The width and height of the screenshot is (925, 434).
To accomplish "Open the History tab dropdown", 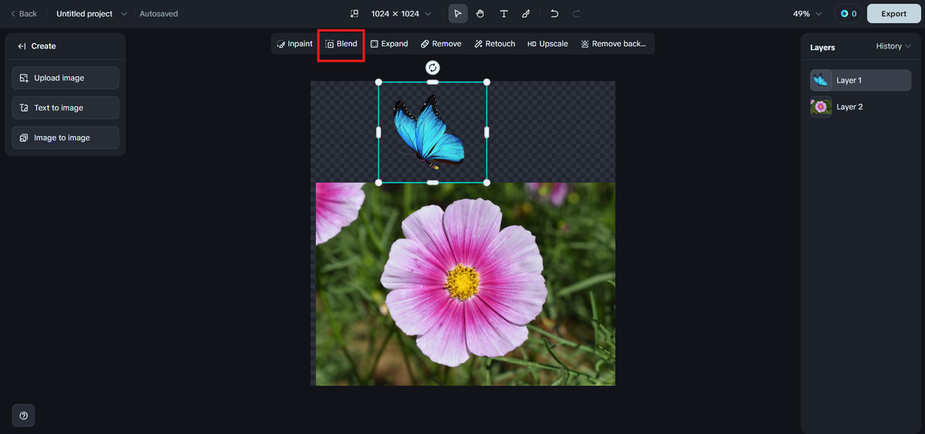I will (x=893, y=46).
